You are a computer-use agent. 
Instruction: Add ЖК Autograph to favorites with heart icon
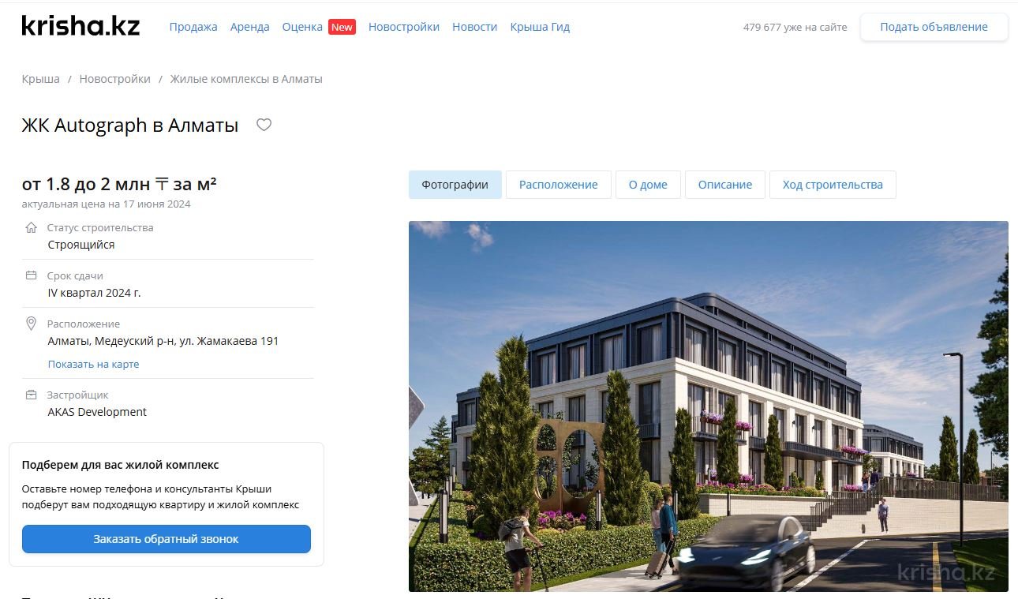click(x=264, y=125)
